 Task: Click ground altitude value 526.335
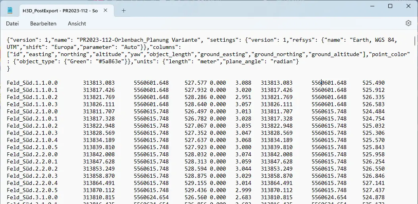point(374,97)
